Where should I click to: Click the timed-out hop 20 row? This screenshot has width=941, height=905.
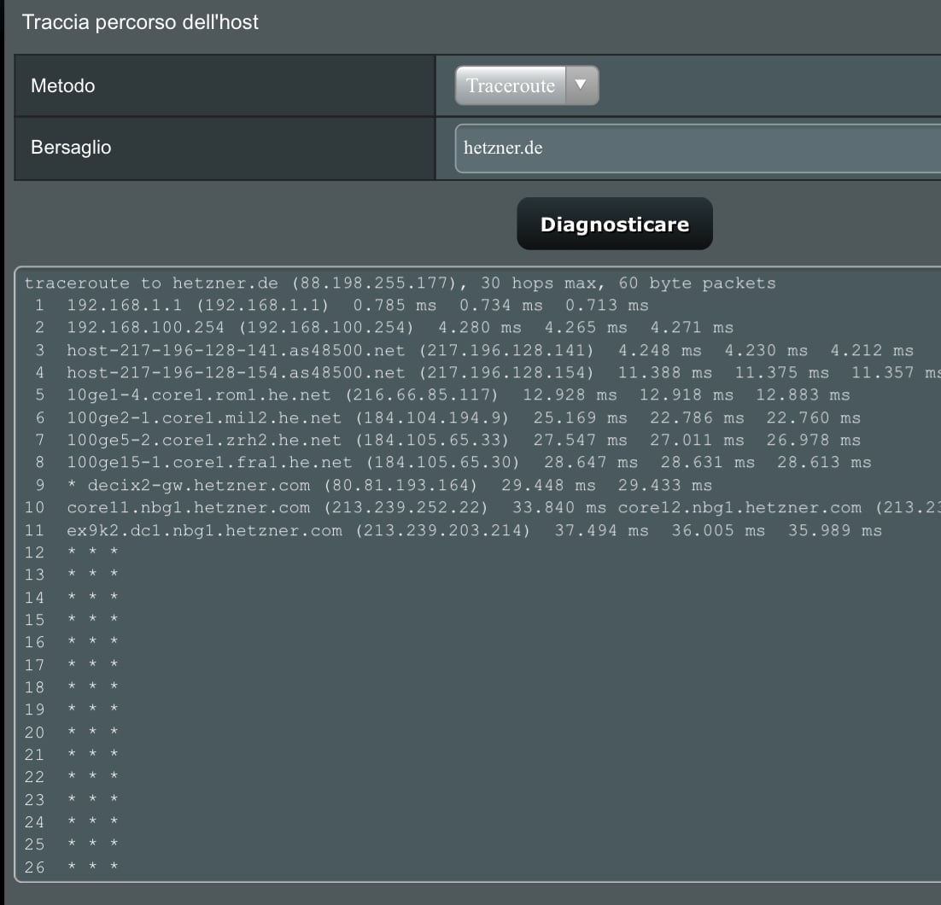pos(72,733)
